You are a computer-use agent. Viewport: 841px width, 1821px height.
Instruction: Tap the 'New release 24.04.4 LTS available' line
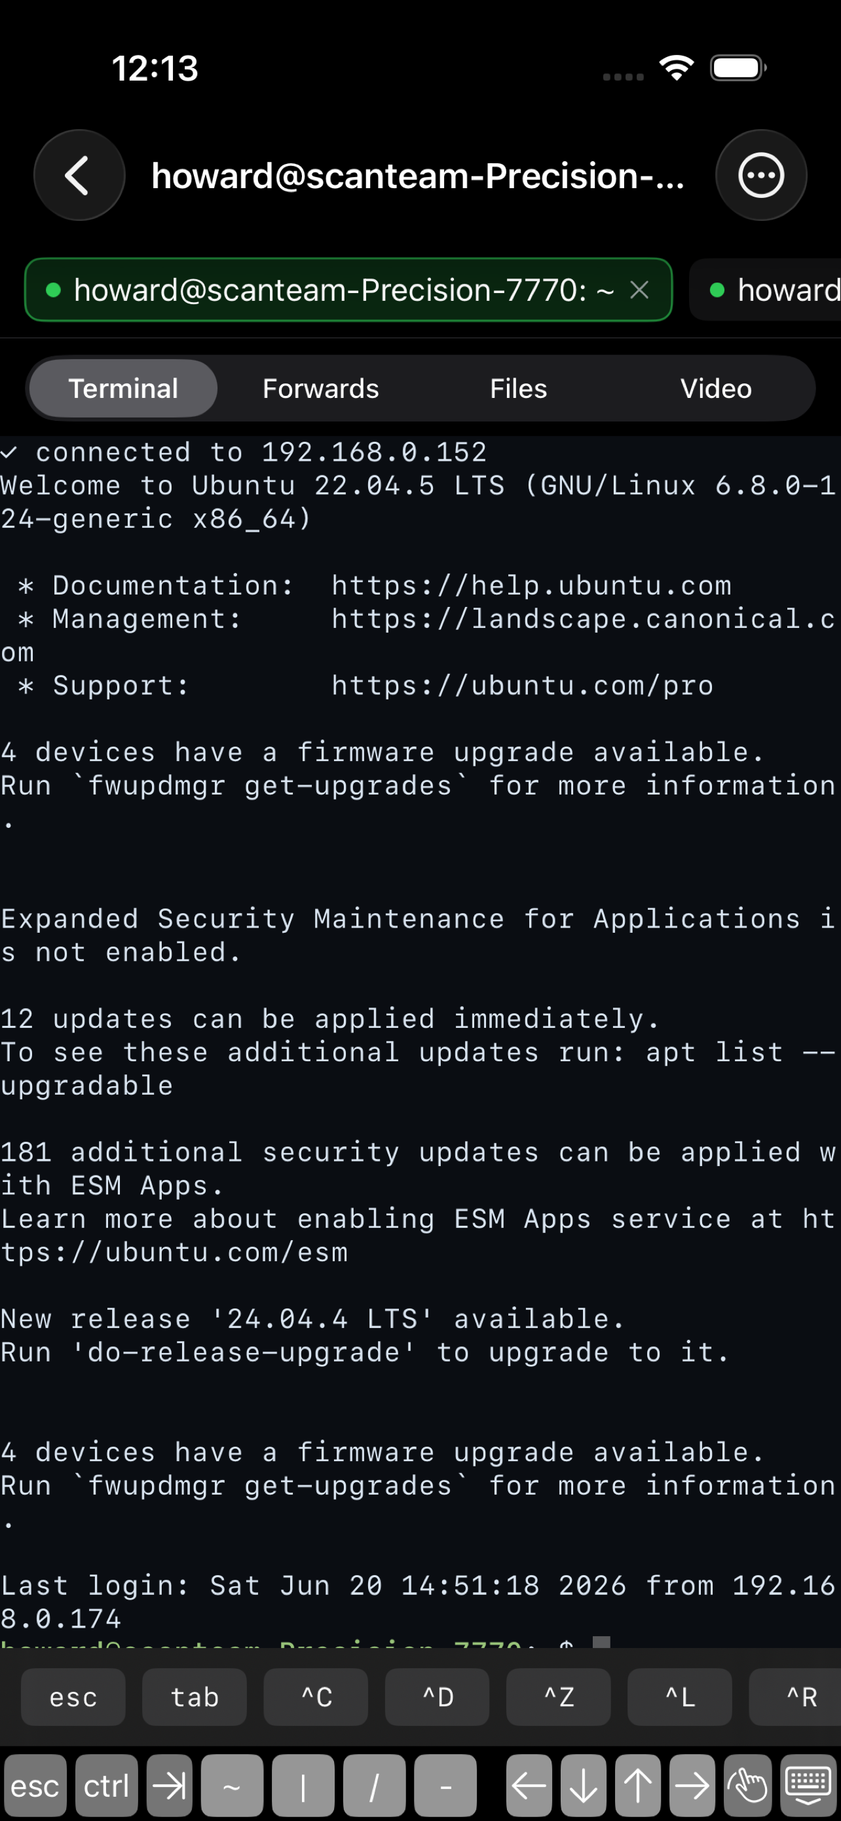pos(312,1319)
